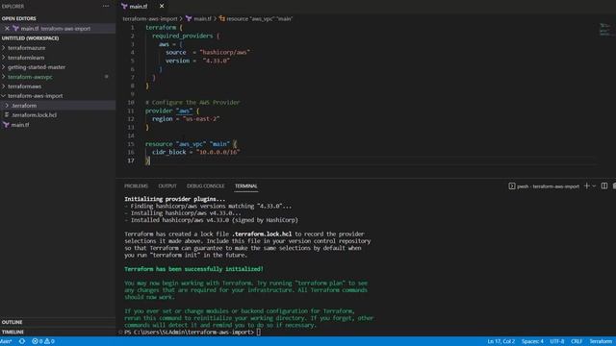Create a new terminal with plus icon
This screenshot has height=346, width=616.
tap(586, 185)
